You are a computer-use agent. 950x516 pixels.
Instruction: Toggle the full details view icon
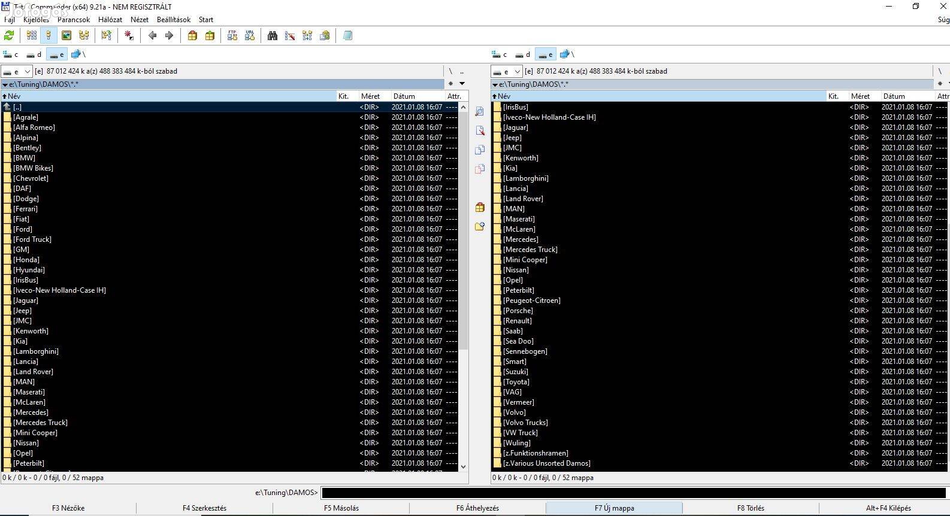pos(49,36)
